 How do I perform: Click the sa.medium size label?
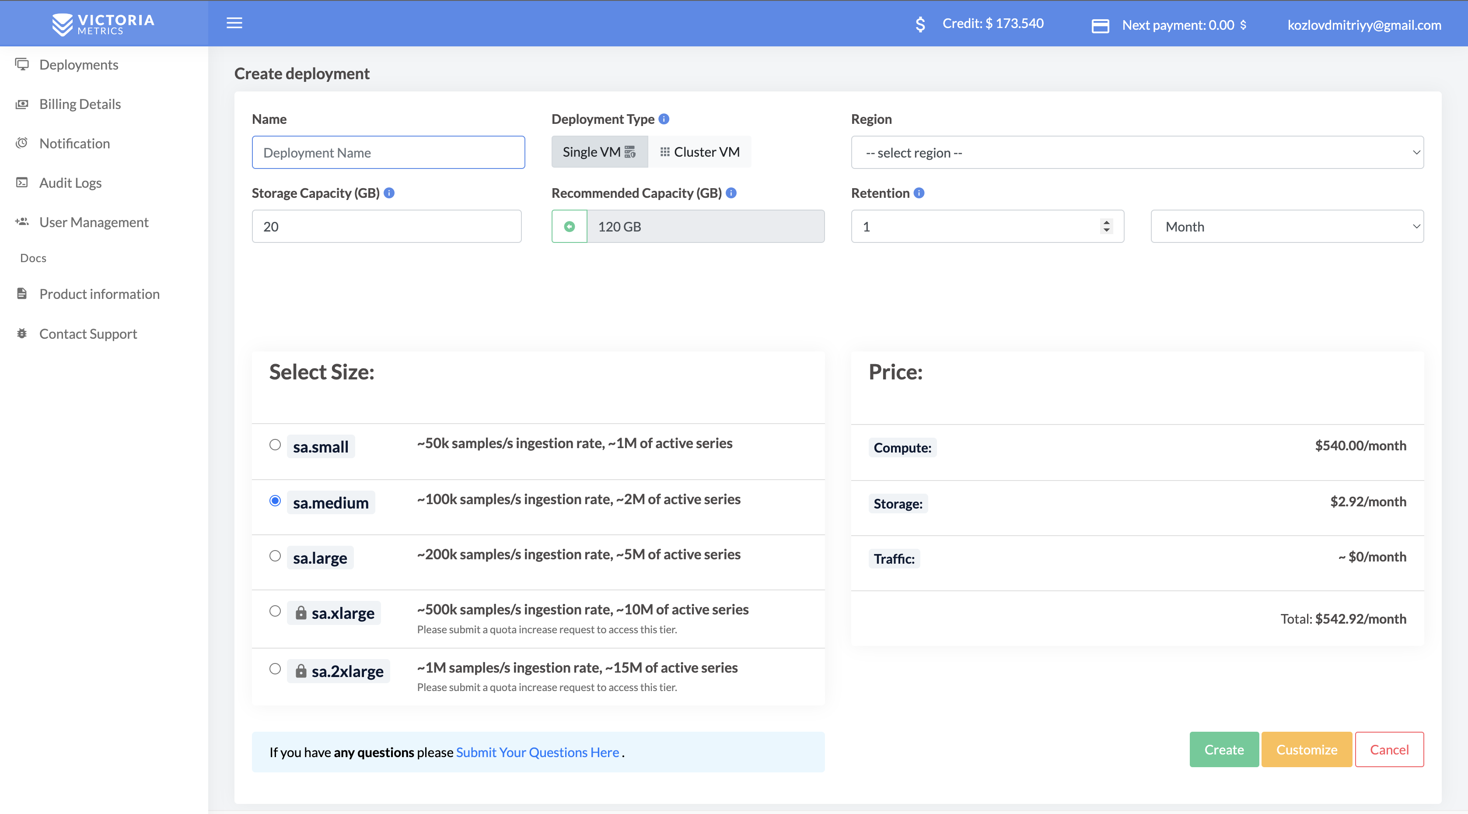tap(331, 502)
